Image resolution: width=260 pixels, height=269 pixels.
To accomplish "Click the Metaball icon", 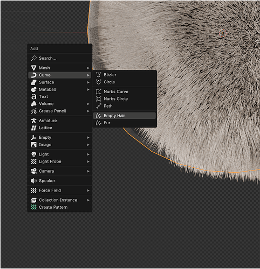I will (34, 89).
